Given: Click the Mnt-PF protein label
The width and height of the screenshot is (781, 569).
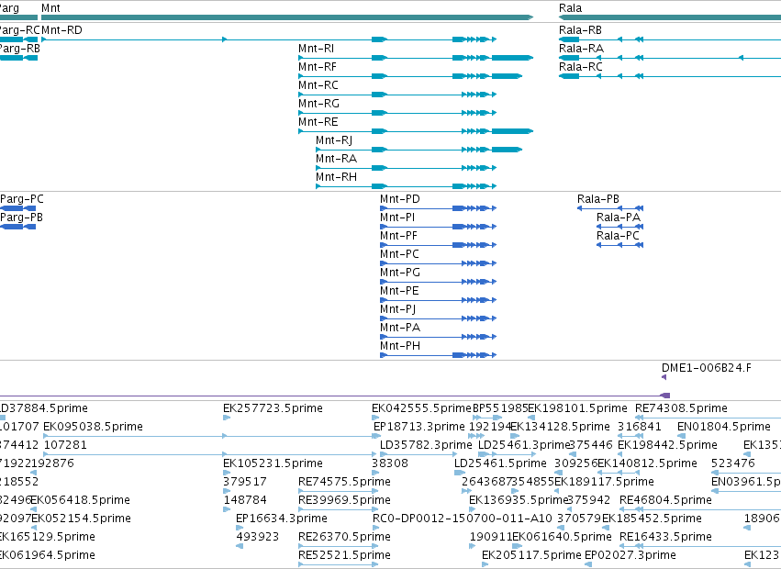Looking at the screenshot, I should coord(398,236).
